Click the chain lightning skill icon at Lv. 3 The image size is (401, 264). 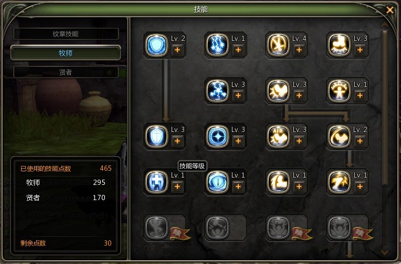point(217,91)
